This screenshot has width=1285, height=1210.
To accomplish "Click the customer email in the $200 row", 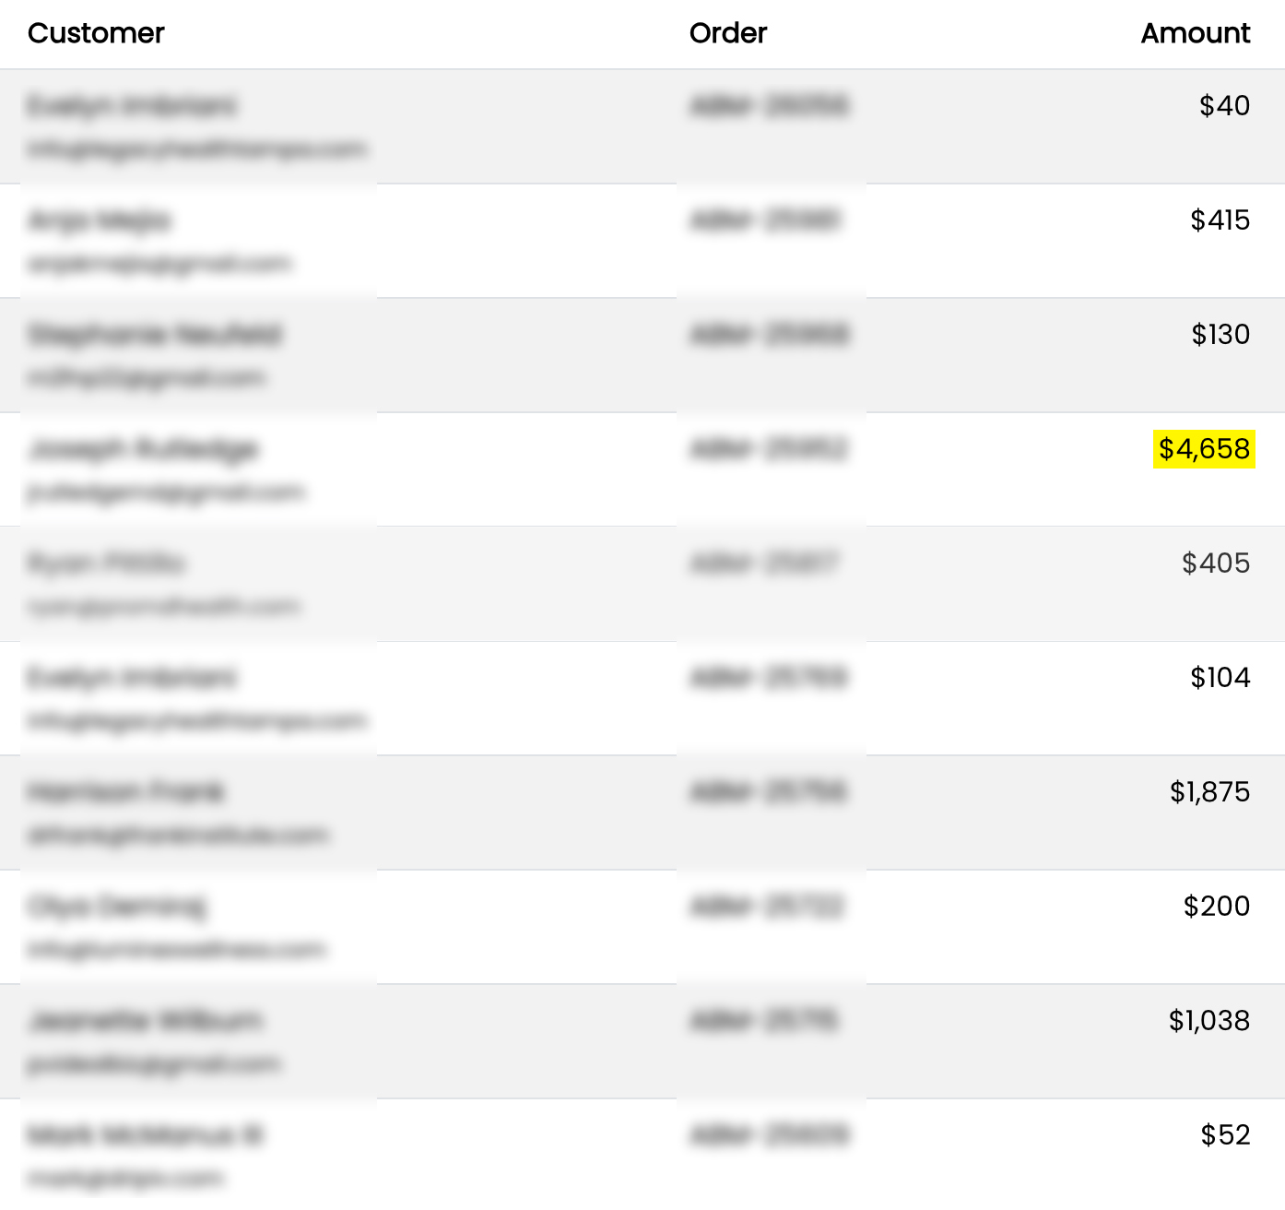I will 177,949.
